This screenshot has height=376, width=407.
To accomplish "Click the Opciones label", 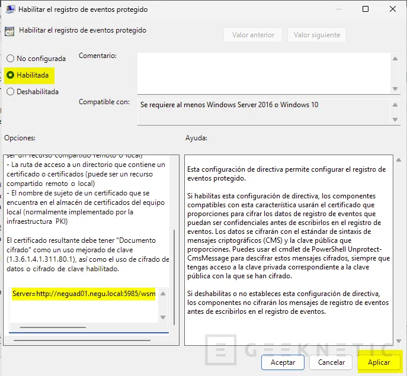I will point(20,138).
